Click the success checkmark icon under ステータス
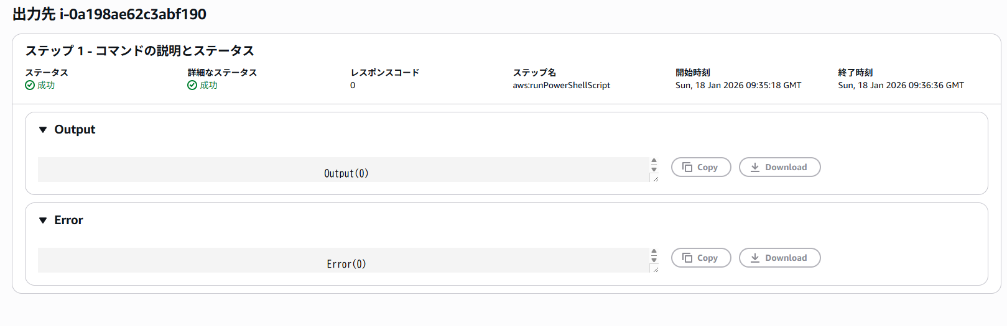1007x326 pixels. click(30, 86)
